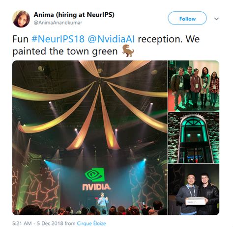Open the large NVIDIA stage photo
Image resolution: width=233 pixels, height=227 pixels.
click(x=90, y=138)
